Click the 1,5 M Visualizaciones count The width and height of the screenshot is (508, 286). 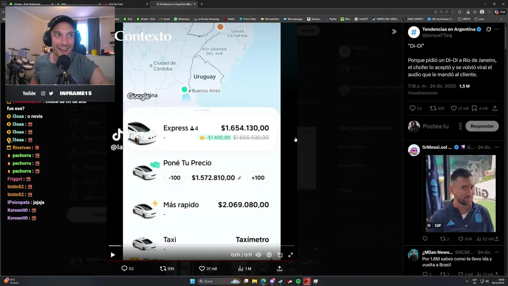click(464, 86)
